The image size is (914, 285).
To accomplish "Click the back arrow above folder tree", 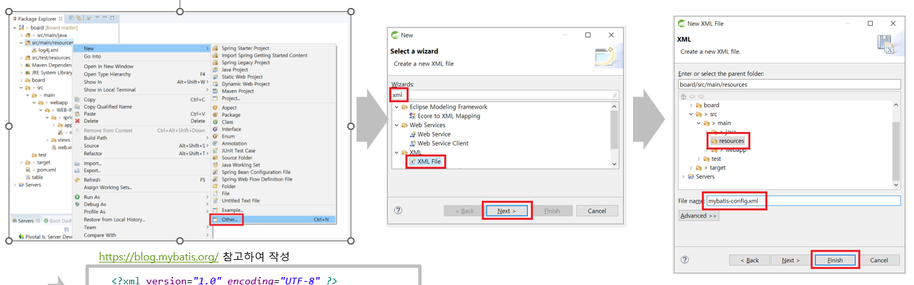I will click(x=691, y=96).
